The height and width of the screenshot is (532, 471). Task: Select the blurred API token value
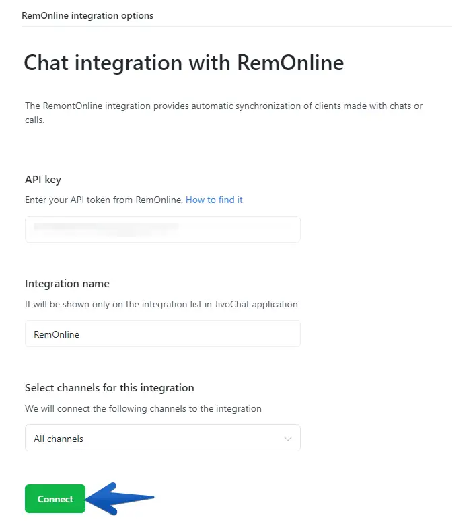tap(106, 228)
